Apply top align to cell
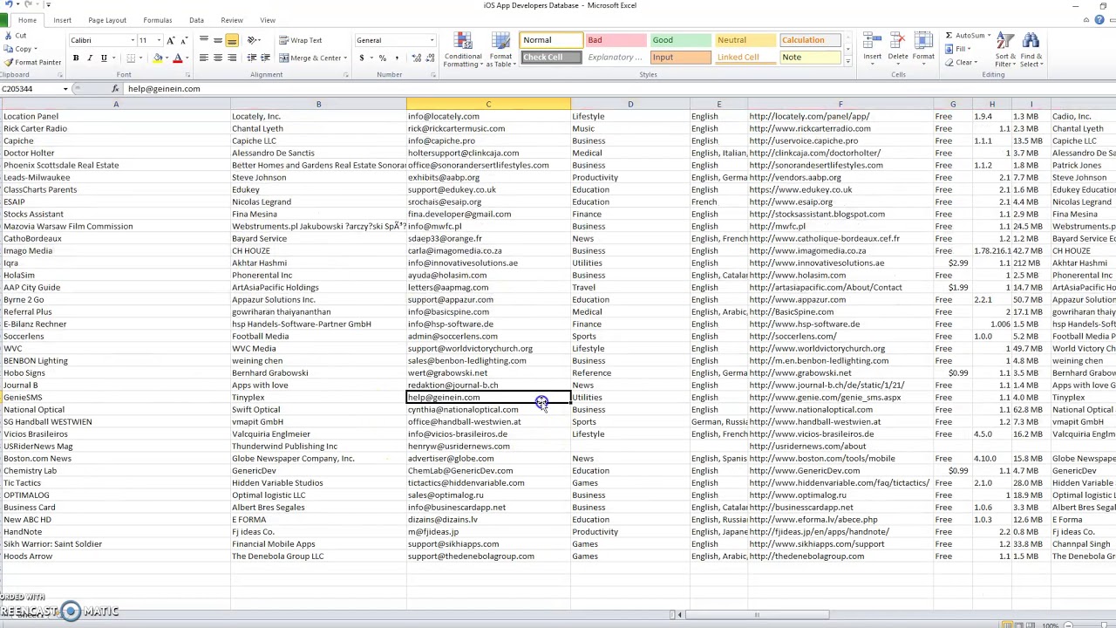 point(204,40)
